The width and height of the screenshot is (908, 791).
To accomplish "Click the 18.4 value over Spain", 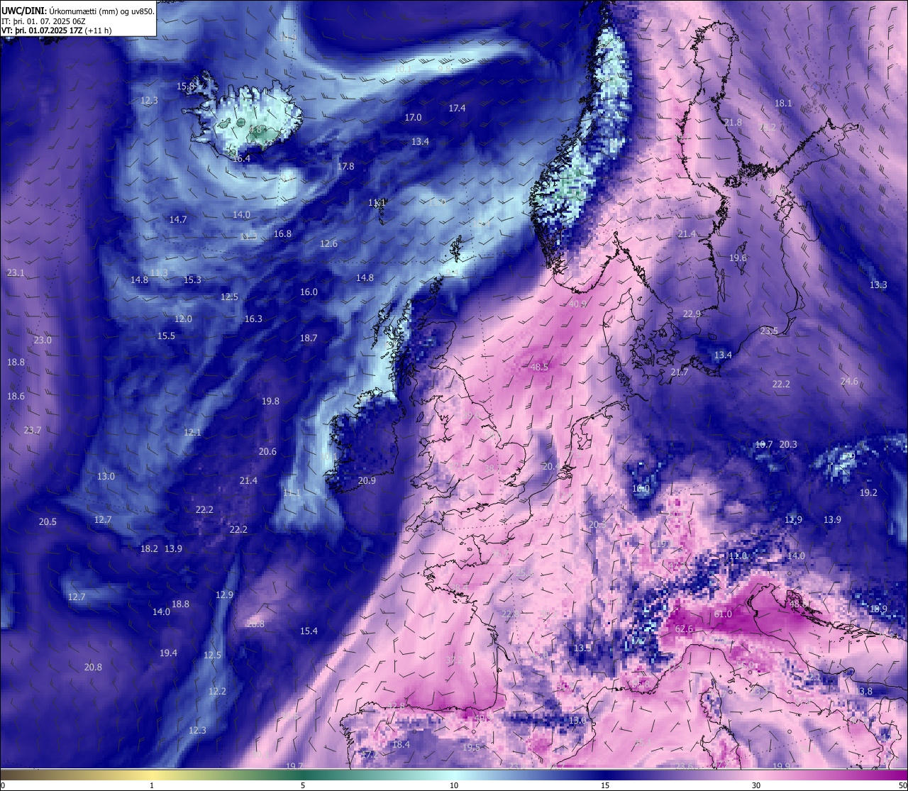I will (x=401, y=745).
